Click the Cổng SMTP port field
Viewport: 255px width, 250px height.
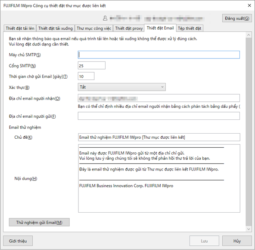pos(92,65)
